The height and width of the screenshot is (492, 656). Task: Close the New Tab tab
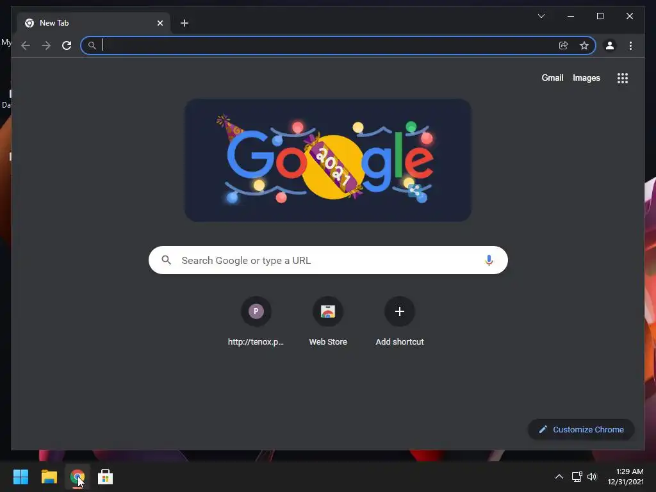(160, 23)
